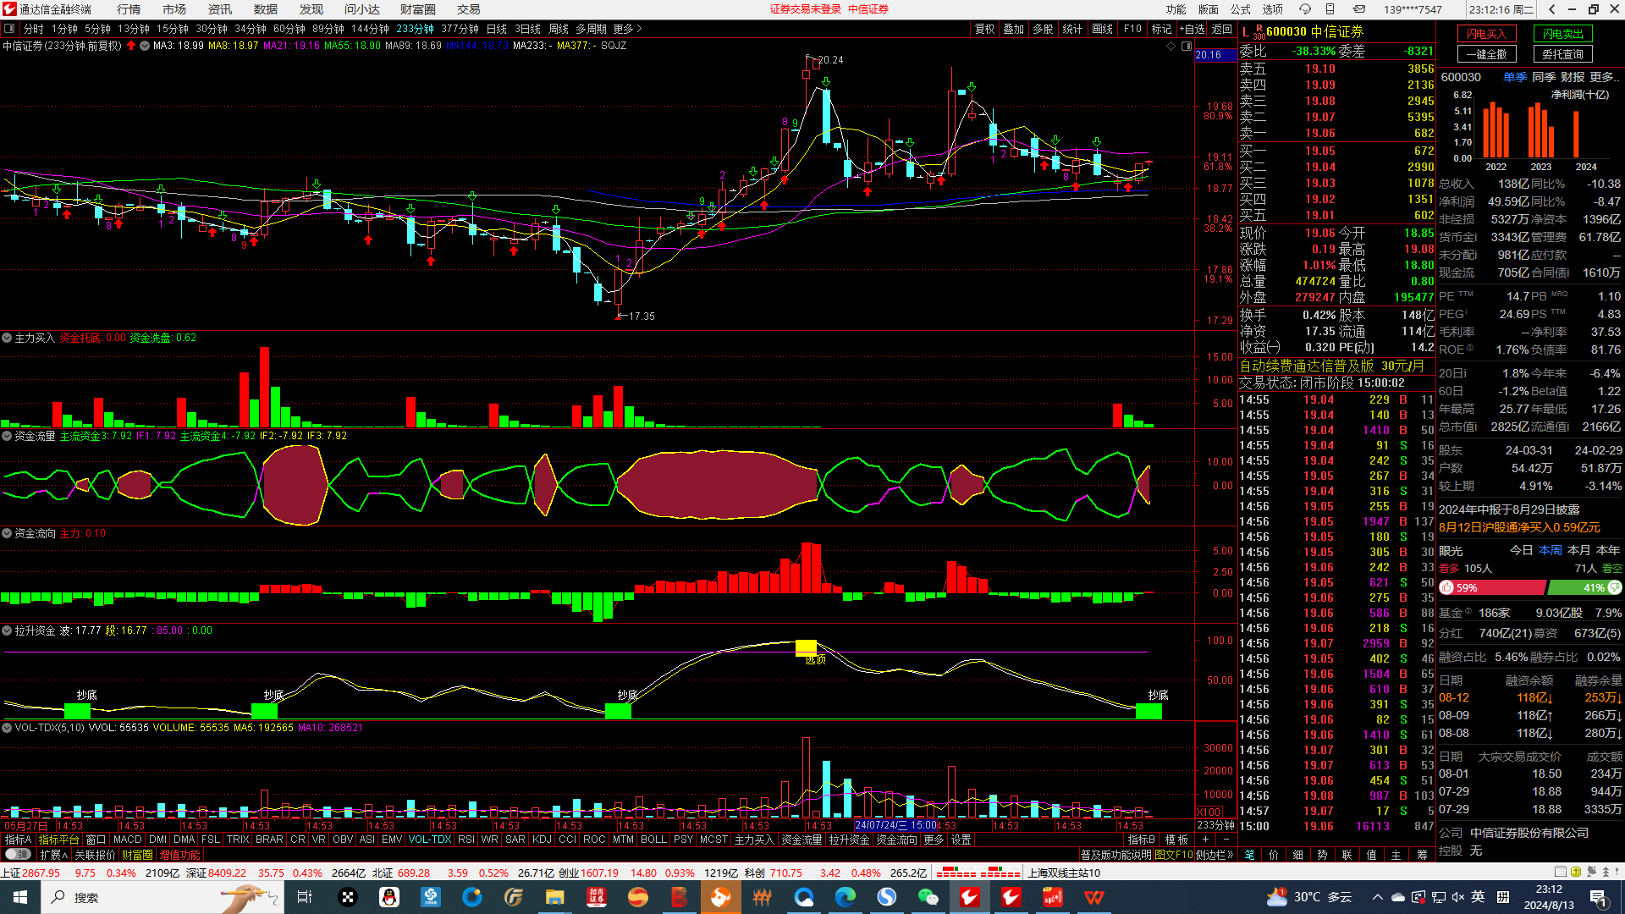The width and height of the screenshot is (1625, 914).
Task: Toggle the 指标平台 indicator platform button
Action: [x=58, y=840]
